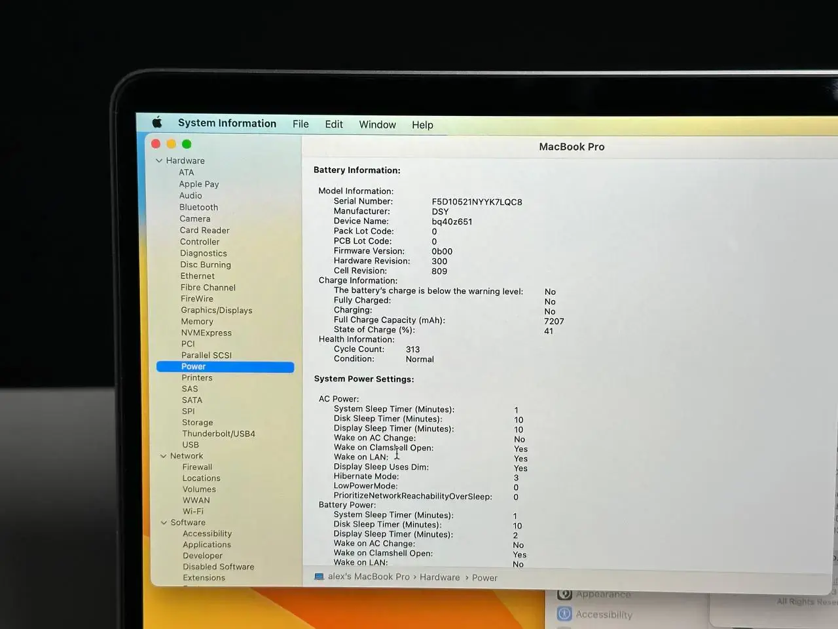Screen dimensions: 838x629
Task: Click alex's MacBook Pro in path bar
Action: click(x=369, y=577)
